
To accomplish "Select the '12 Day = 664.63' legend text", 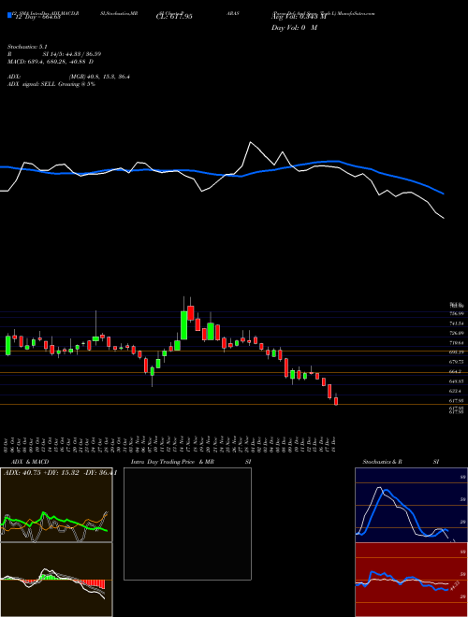I will point(37,17).
